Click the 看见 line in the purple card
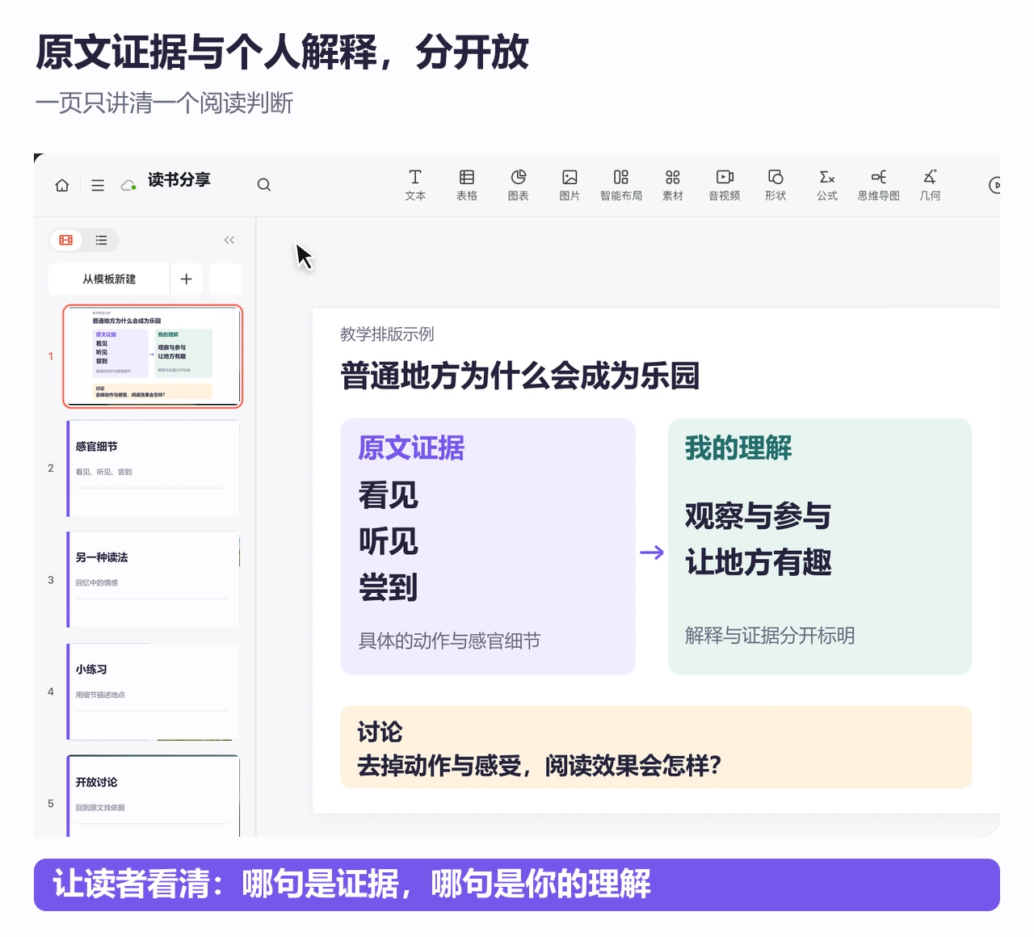The height and width of the screenshot is (937, 1034). 389,495
